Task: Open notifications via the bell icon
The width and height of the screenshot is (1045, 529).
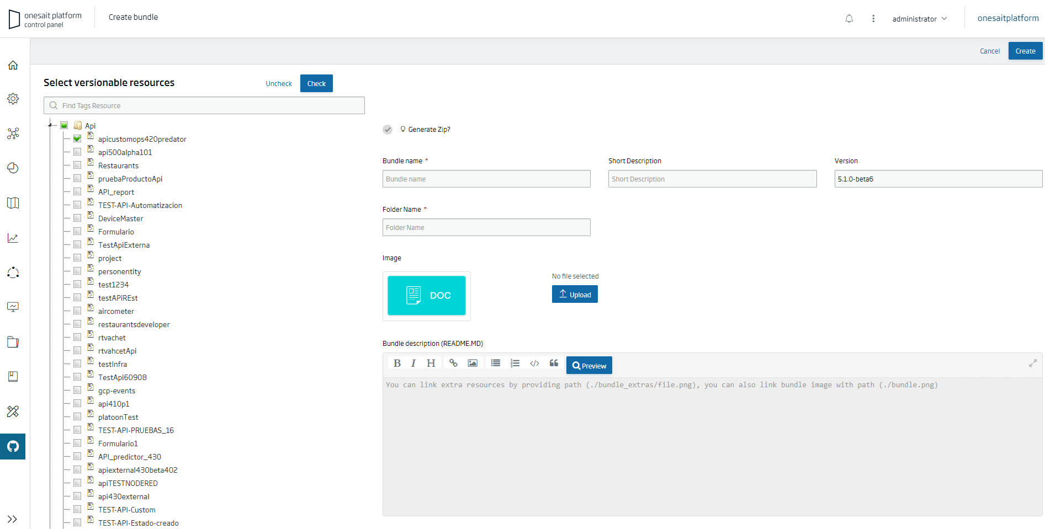Action: [849, 18]
